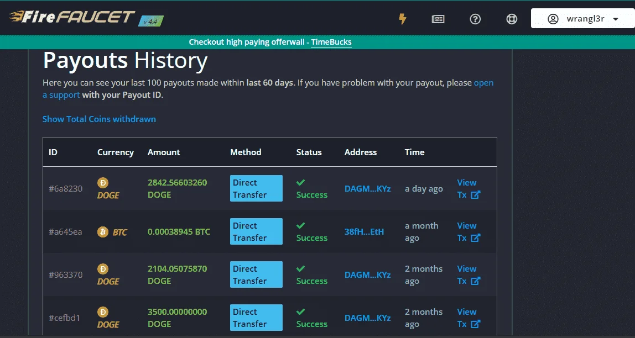Click the success checkmark for payout #cefbd1
635x338 pixels.
tap(300, 311)
